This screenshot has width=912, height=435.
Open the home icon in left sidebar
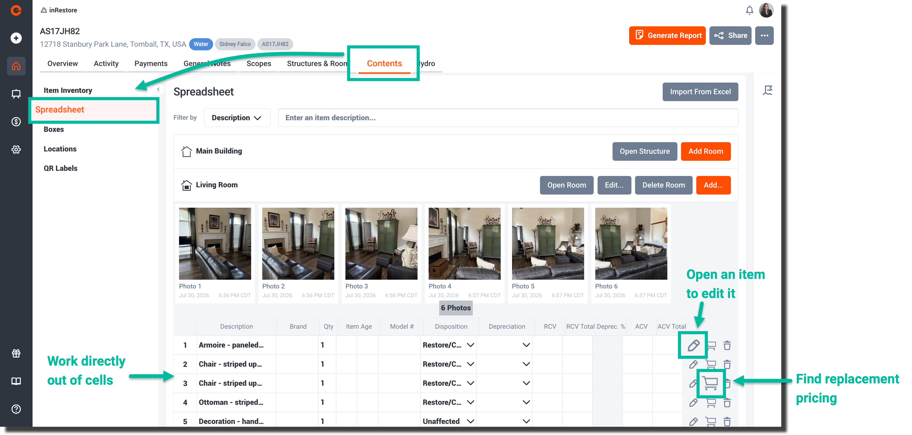point(16,66)
